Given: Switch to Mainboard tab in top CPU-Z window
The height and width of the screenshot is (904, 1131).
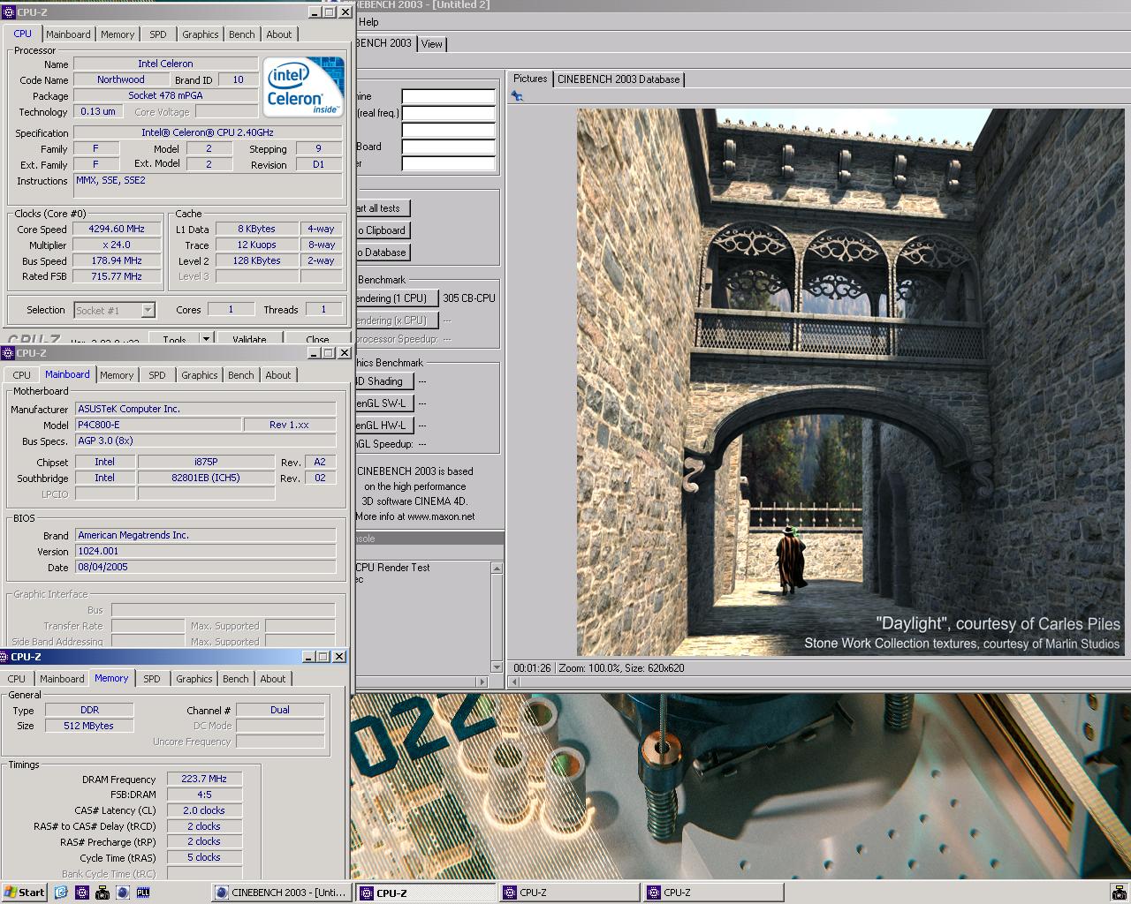Looking at the screenshot, I should (x=68, y=34).
